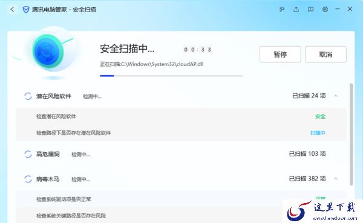
Task: Click the 已扫描 24 项 count
Action: [x=309, y=96]
